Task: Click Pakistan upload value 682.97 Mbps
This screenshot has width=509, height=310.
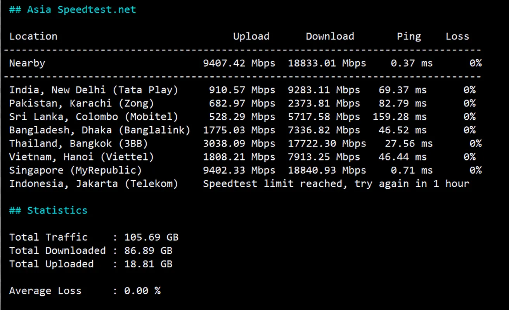Action: [242, 103]
